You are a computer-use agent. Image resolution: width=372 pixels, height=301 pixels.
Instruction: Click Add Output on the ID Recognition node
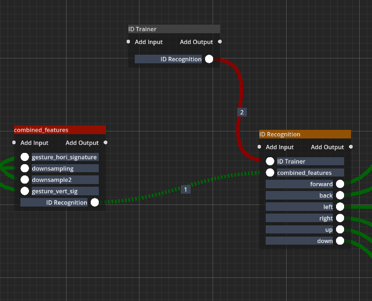coord(327,147)
